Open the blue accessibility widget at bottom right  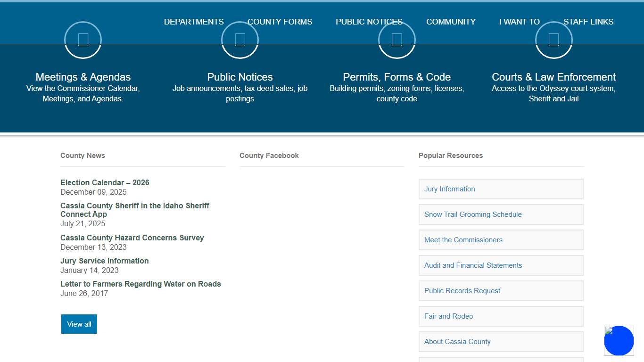(x=619, y=341)
